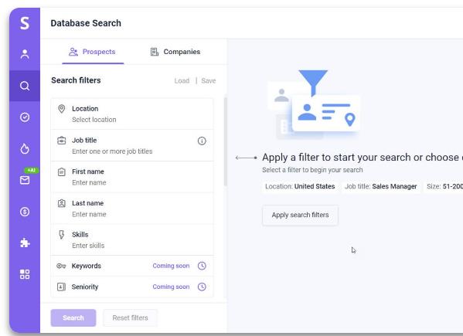
Task: Expand the Skills filter field
Action: 132,239
